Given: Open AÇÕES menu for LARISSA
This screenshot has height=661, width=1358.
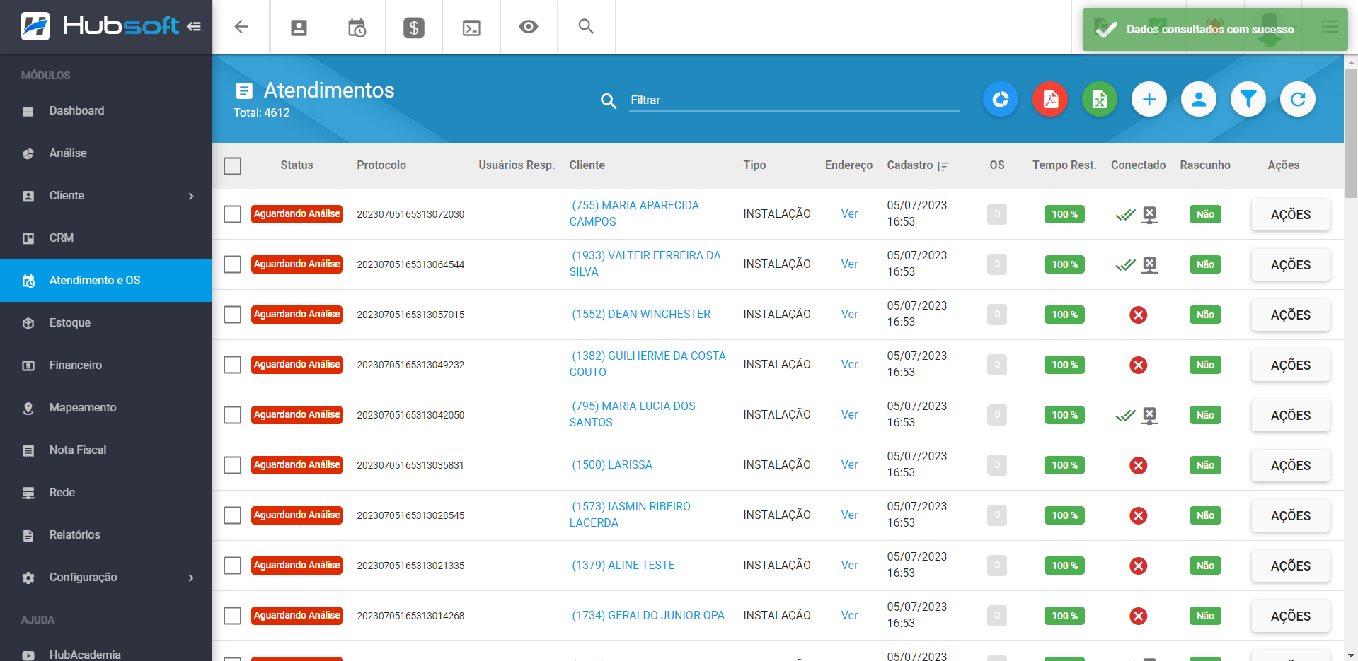Looking at the screenshot, I should coord(1290,465).
